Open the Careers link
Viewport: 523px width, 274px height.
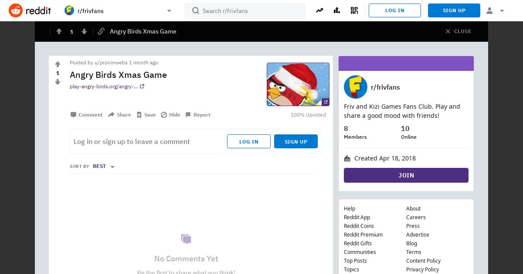tap(416, 217)
